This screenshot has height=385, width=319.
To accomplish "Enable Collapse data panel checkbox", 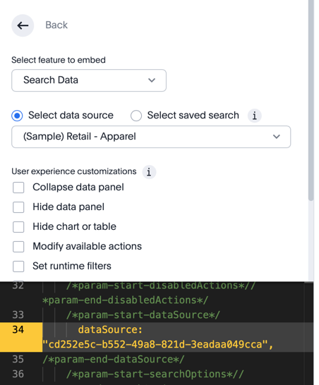I will coord(18,188).
